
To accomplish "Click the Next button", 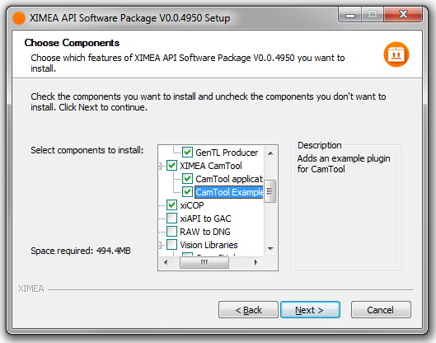I will pyautogui.click(x=310, y=310).
